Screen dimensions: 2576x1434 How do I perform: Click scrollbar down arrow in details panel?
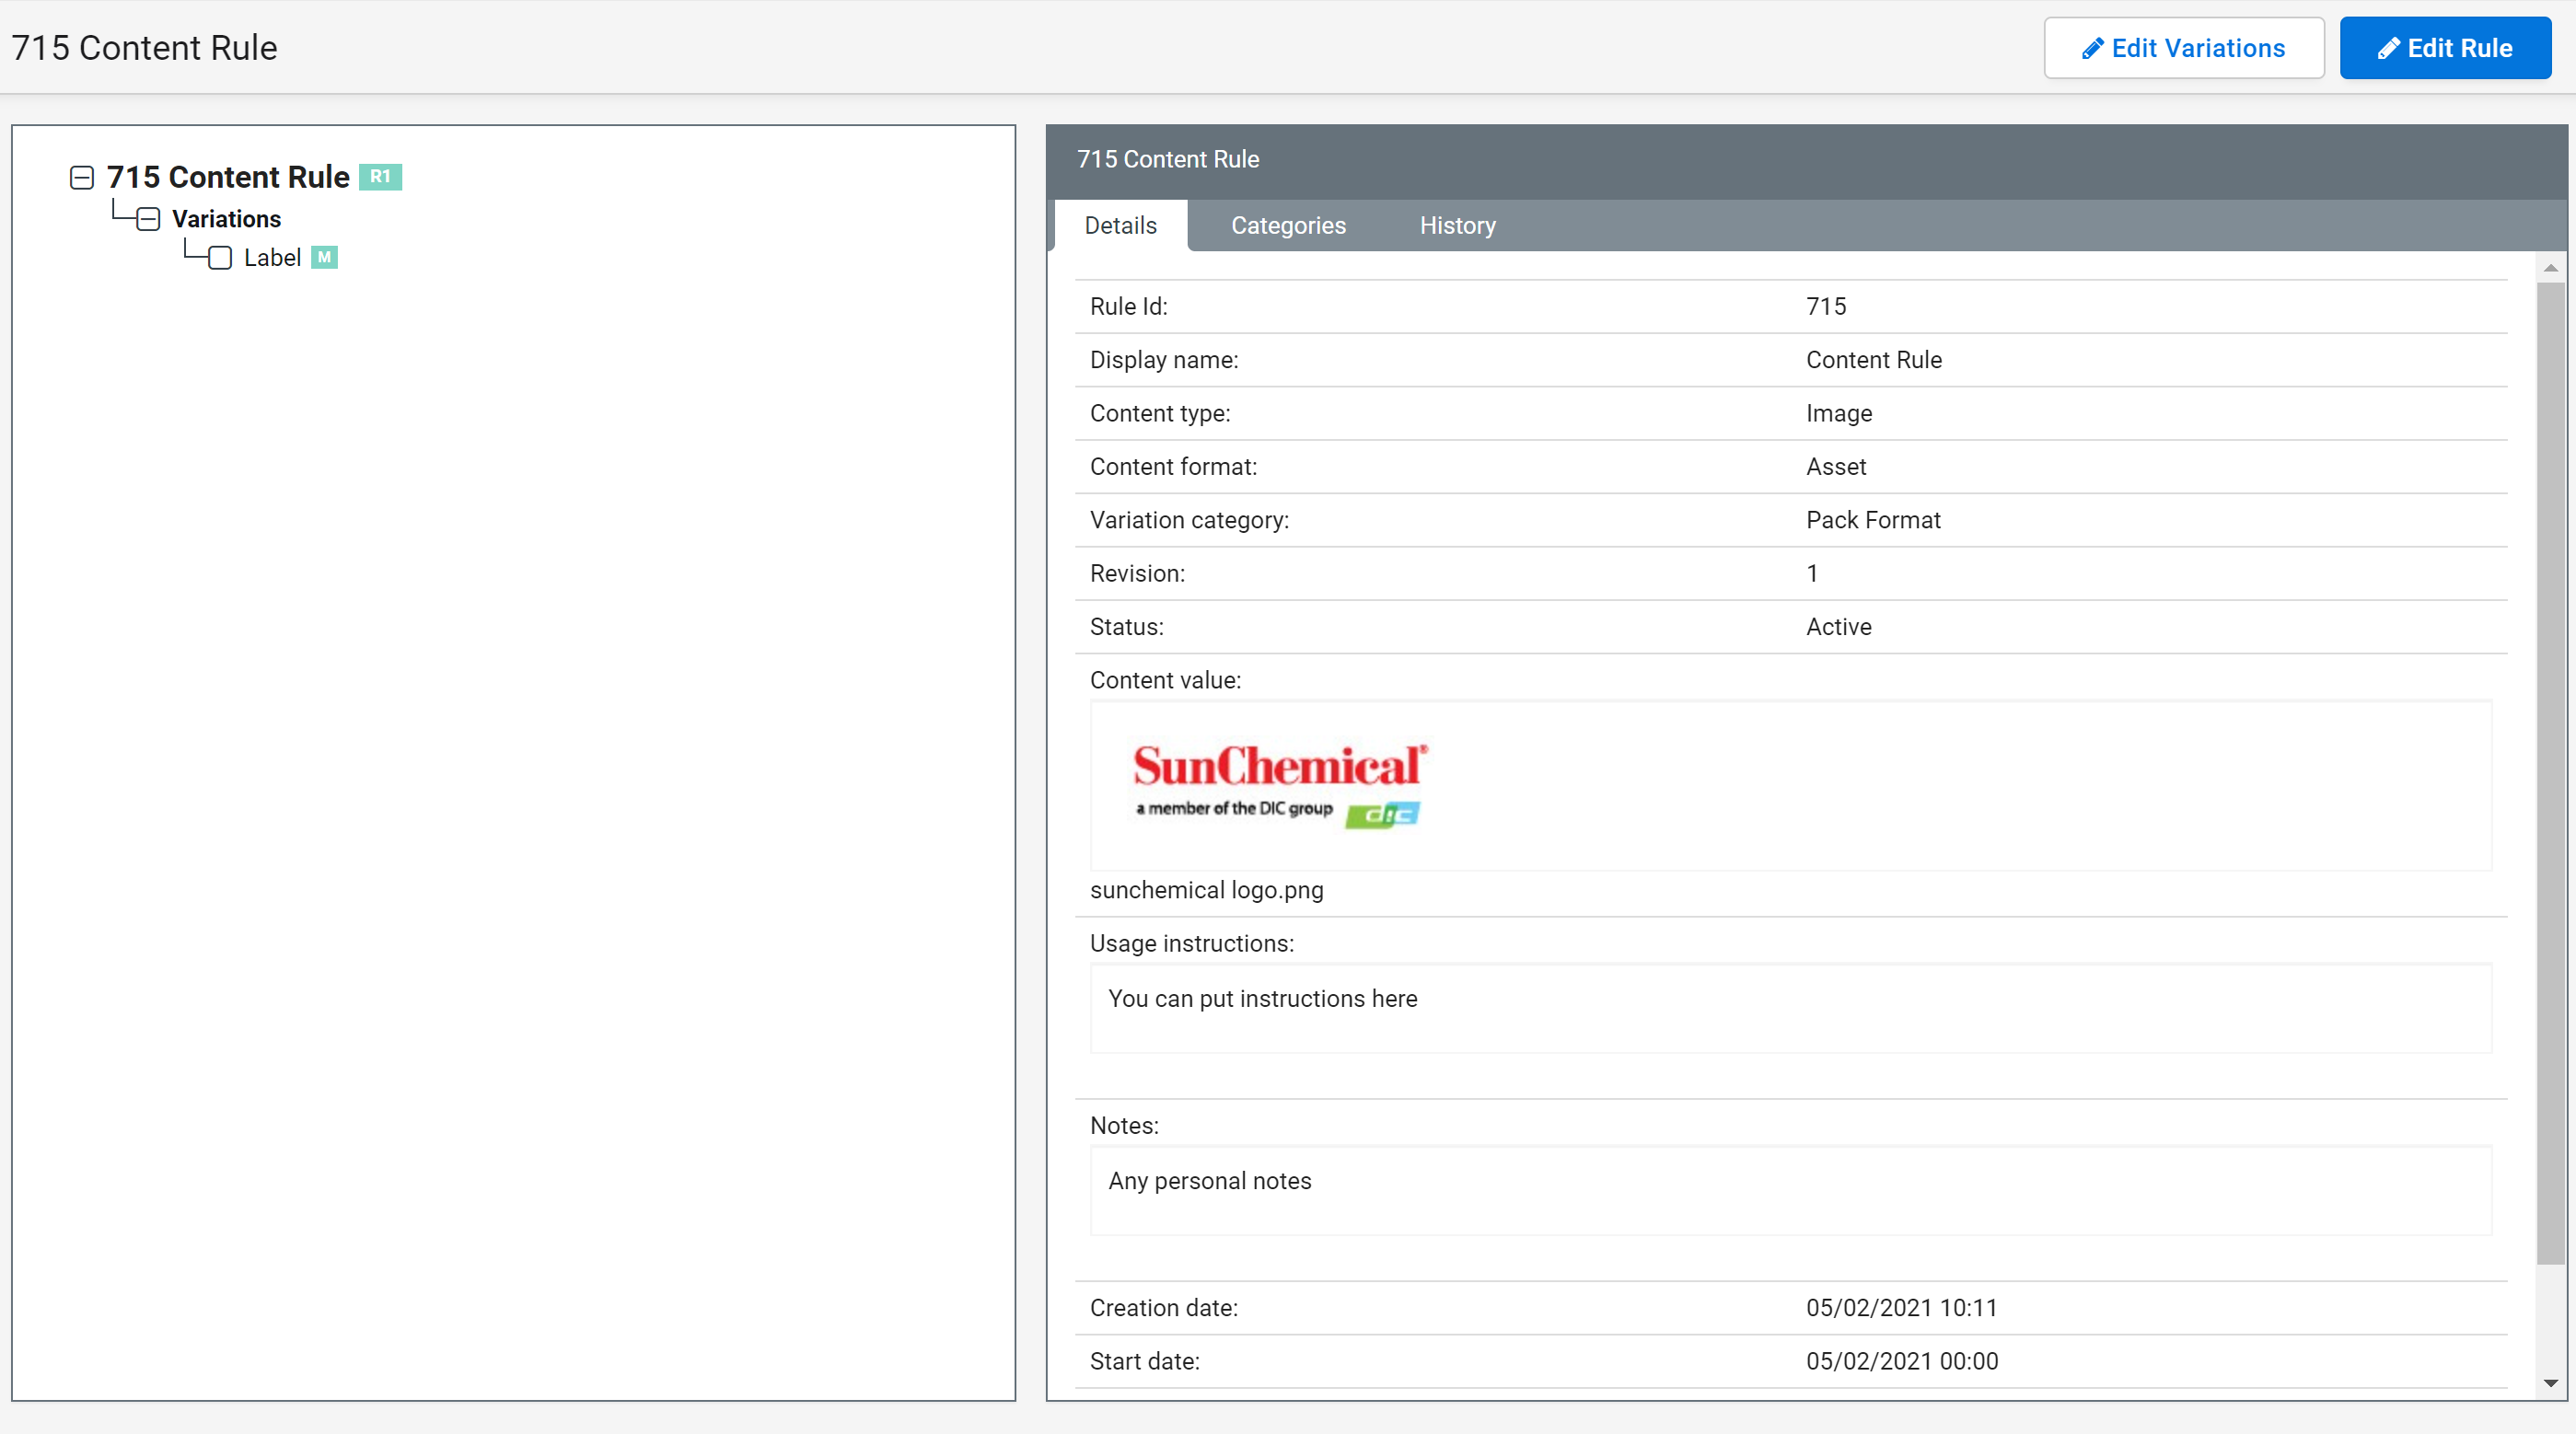click(x=2550, y=1383)
